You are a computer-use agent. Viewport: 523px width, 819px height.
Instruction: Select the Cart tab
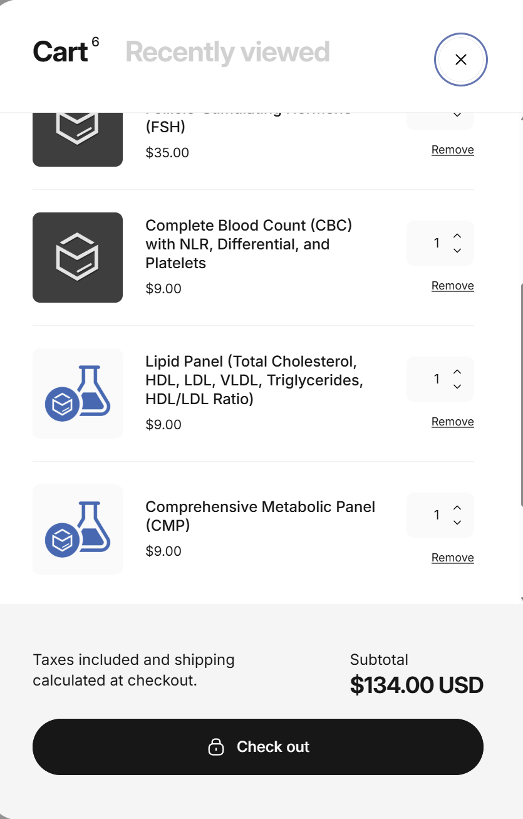click(x=60, y=52)
